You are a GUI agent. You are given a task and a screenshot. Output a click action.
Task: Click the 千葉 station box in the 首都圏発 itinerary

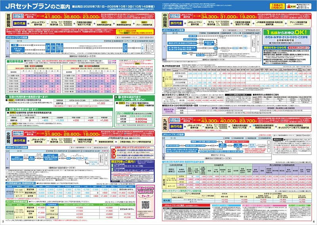(14, 45)
